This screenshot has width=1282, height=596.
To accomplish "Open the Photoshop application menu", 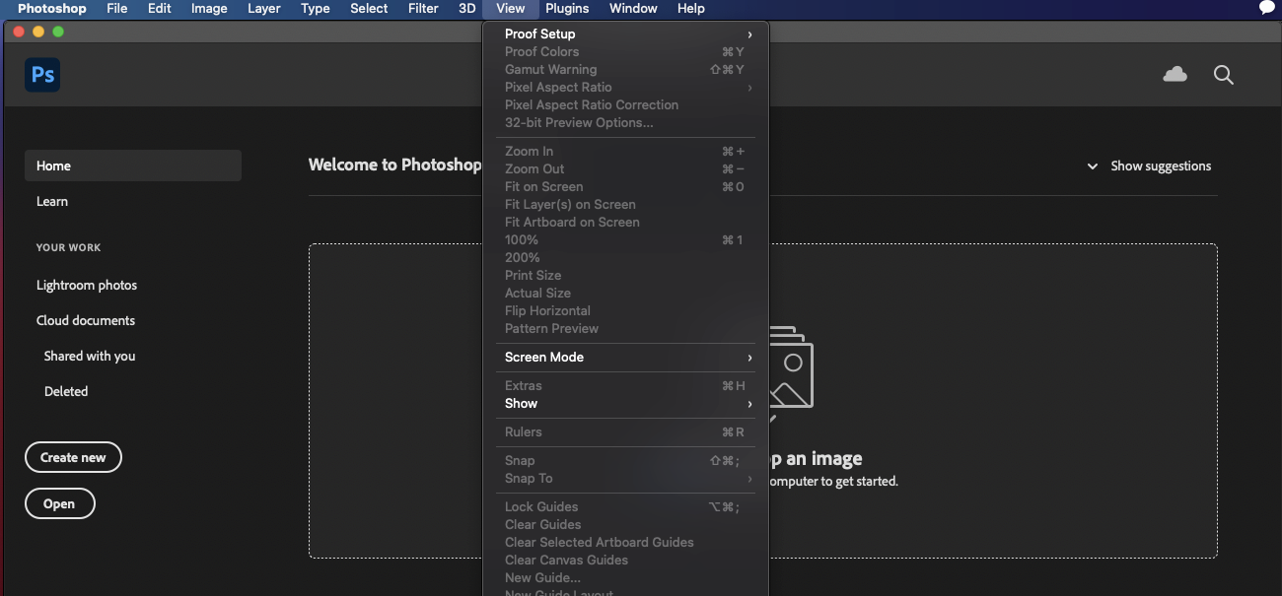I will [52, 8].
